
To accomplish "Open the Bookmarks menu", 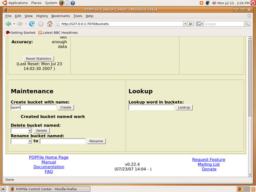I will pyautogui.click(x=61, y=16).
